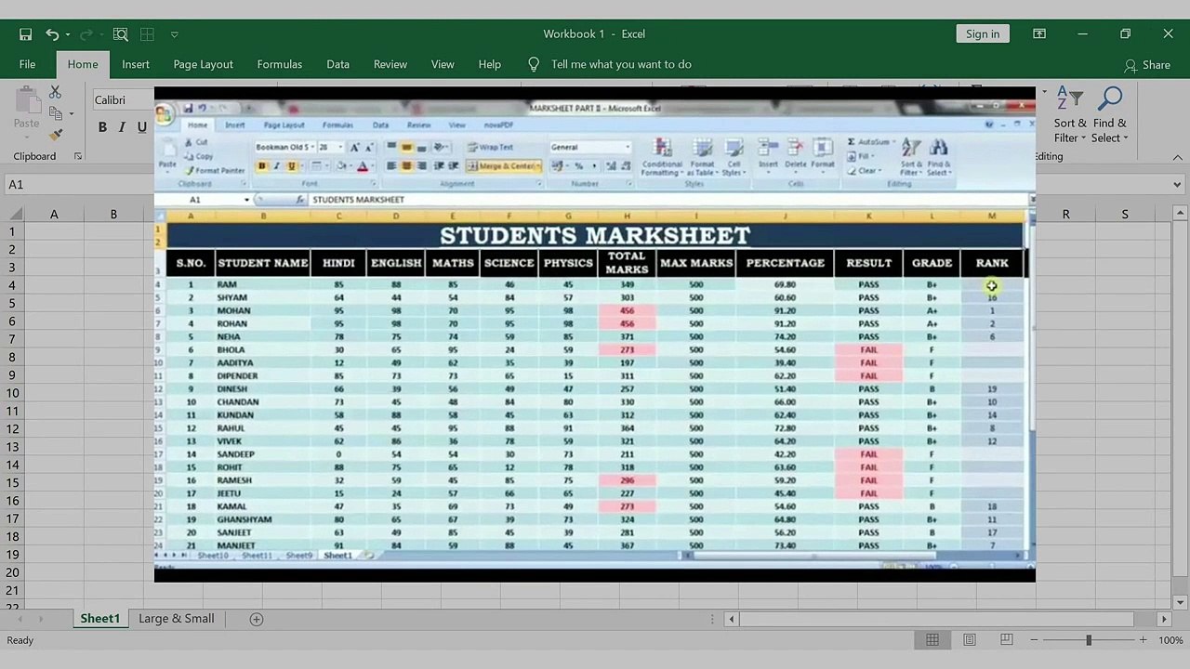This screenshot has width=1190, height=669.
Task: Click Office Button in embedded Excel 2007 window
Action: pos(165,114)
